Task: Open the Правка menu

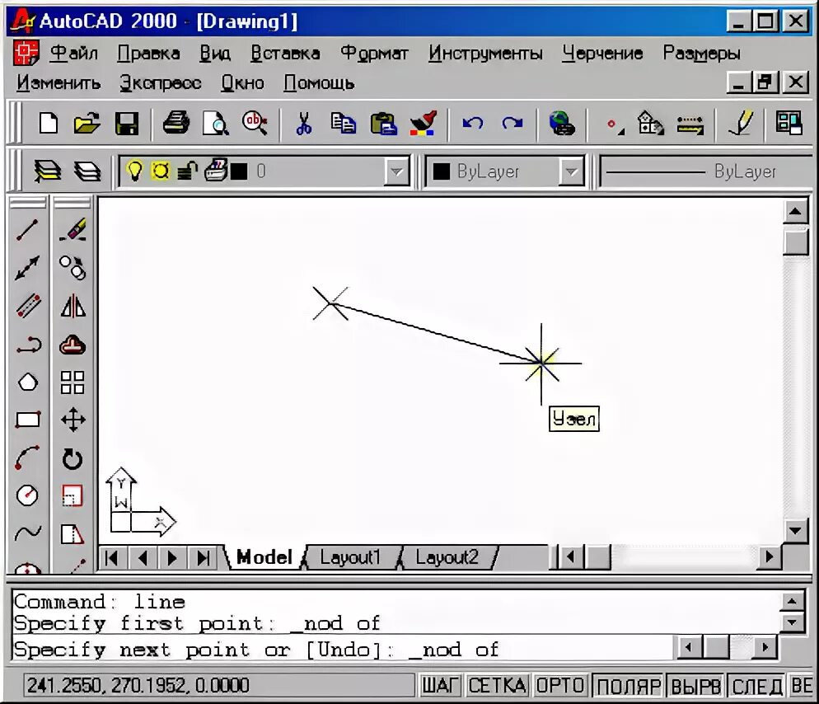Action: pos(148,53)
